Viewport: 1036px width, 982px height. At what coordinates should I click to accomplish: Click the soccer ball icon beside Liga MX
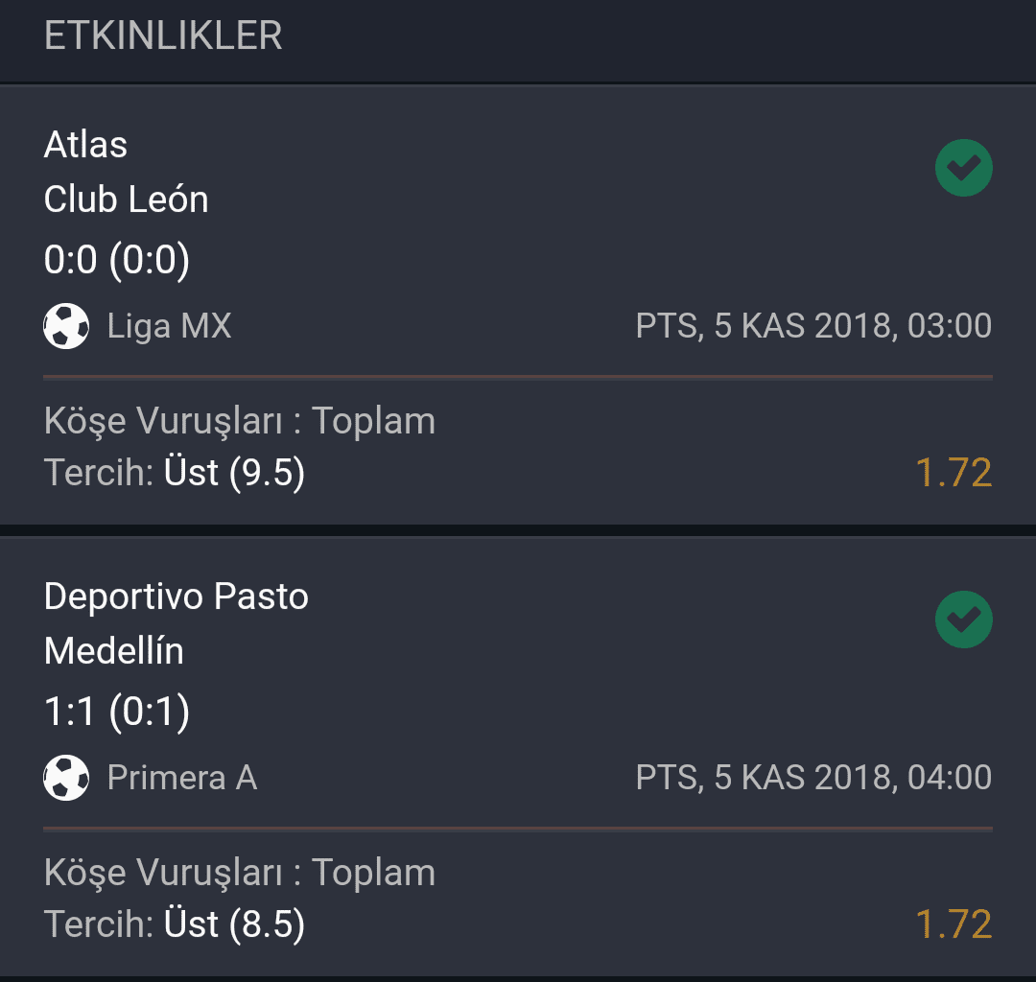pos(66,325)
